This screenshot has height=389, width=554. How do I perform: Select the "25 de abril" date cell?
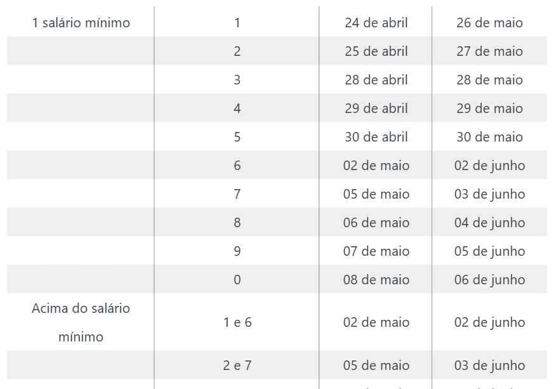376,51
